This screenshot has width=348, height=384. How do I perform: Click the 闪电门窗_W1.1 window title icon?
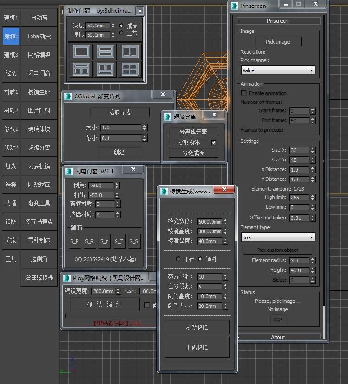(69, 172)
